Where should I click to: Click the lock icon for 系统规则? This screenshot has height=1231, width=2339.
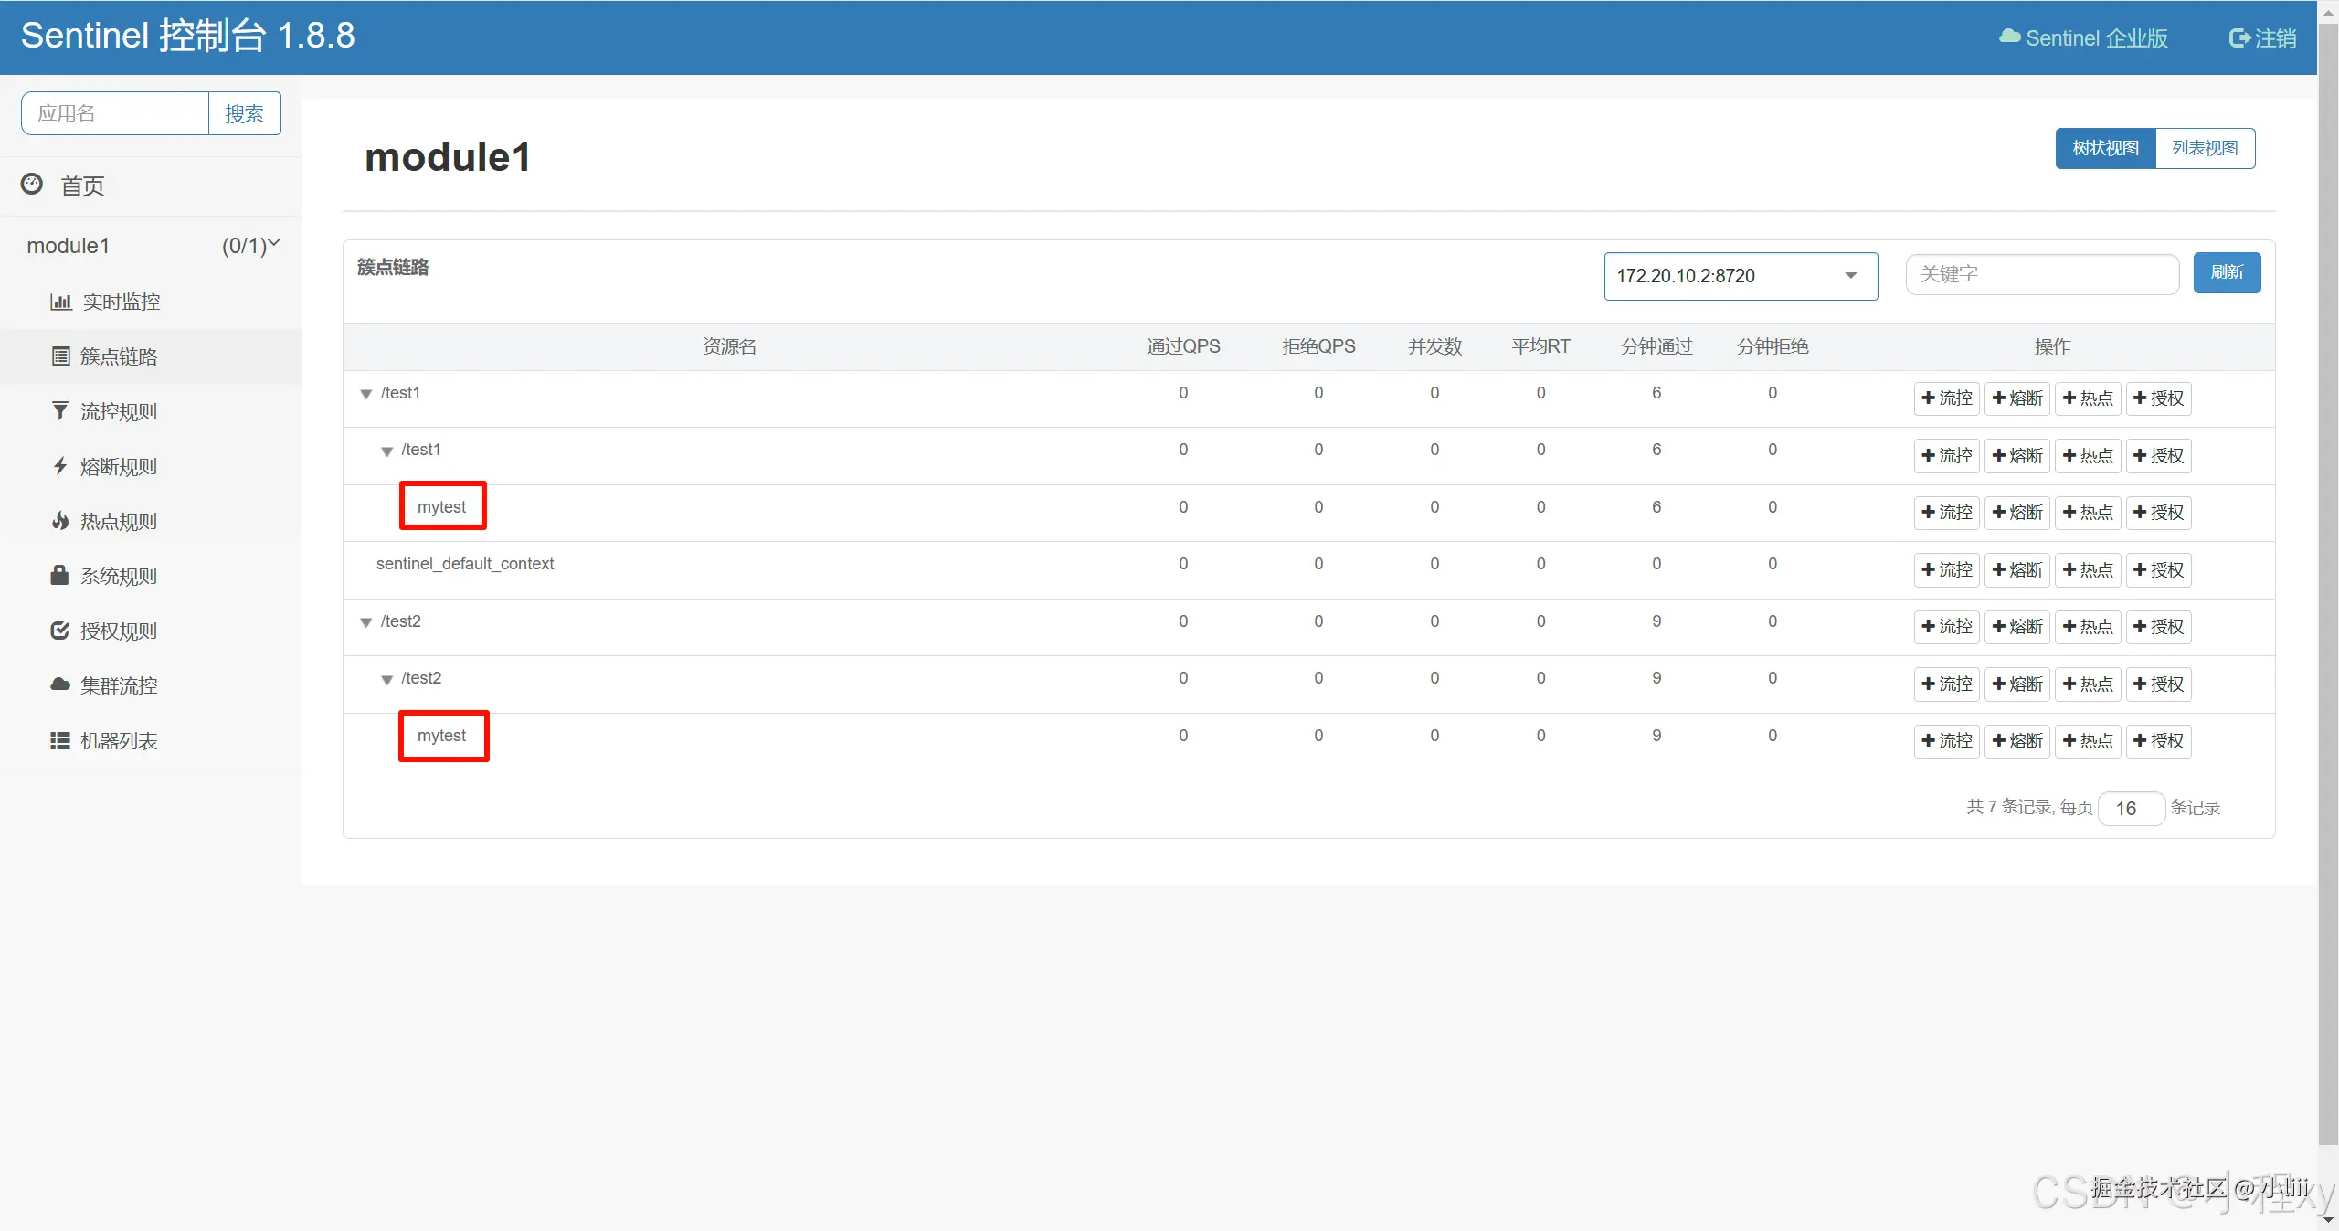pyautogui.click(x=60, y=576)
